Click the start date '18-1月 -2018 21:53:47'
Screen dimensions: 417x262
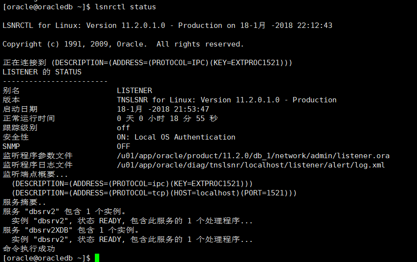[x=163, y=109]
